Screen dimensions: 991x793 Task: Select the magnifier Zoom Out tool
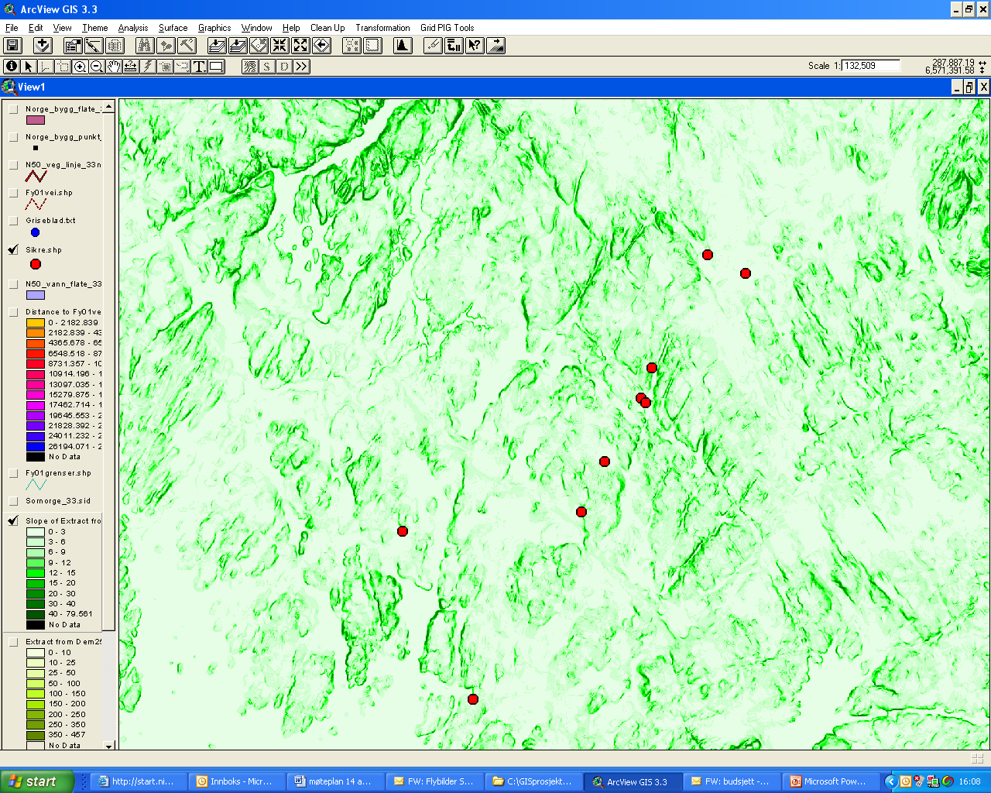(x=97, y=67)
